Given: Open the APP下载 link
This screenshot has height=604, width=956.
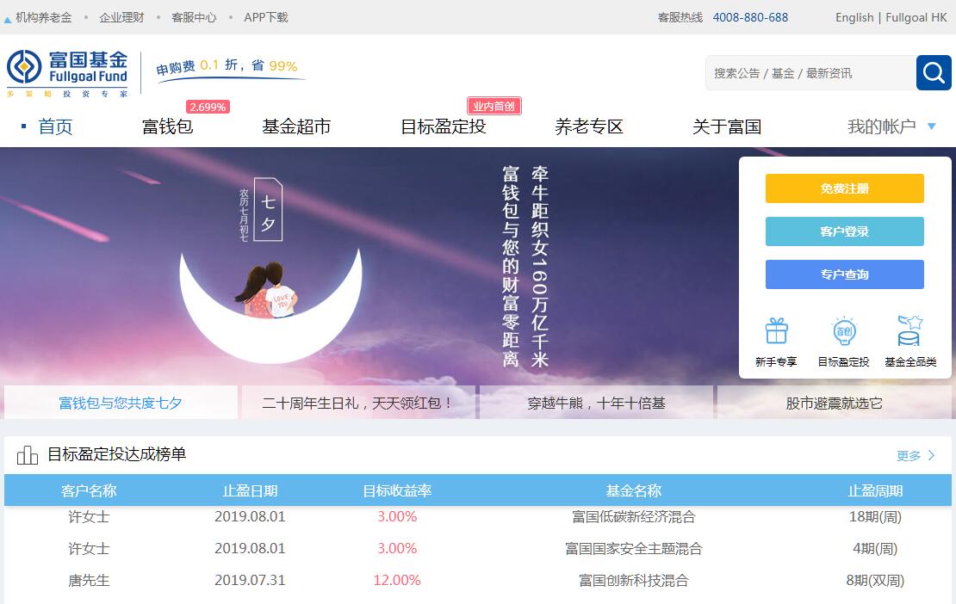Looking at the screenshot, I should [266, 17].
